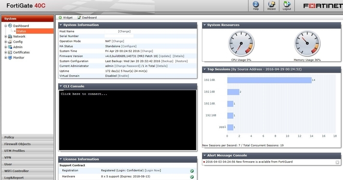343x180 pixels.
Task: Click the green Widget add icon
Action: tap(60, 18)
